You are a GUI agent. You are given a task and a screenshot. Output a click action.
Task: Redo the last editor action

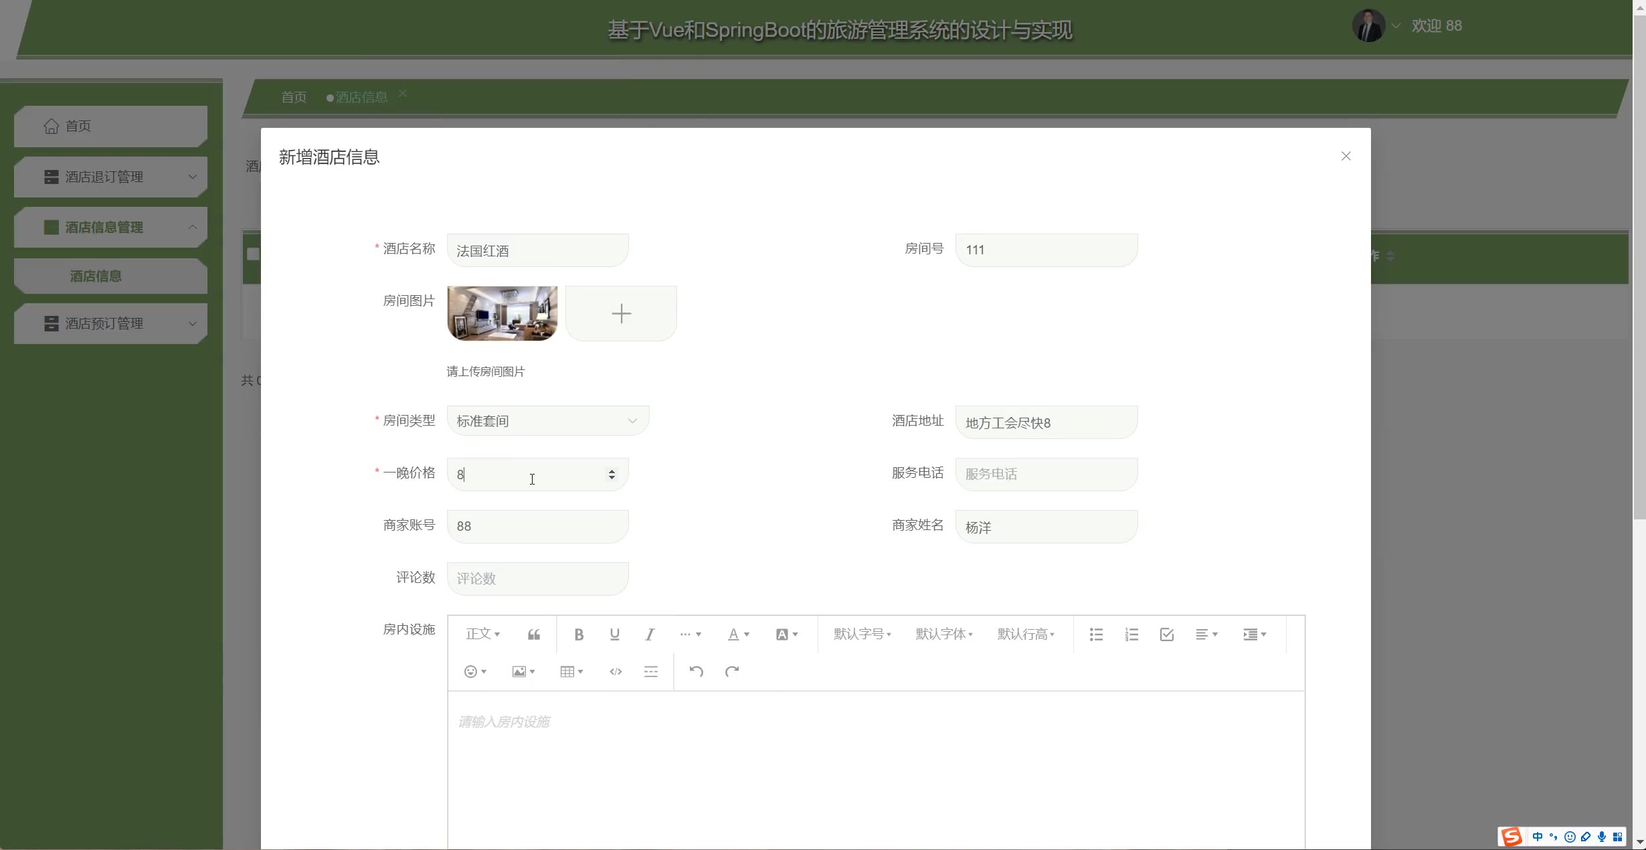[x=731, y=671]
